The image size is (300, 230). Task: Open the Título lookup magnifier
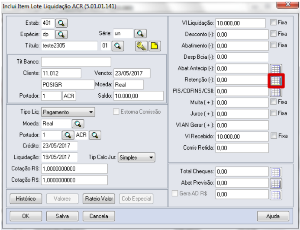tap(118, 46)
